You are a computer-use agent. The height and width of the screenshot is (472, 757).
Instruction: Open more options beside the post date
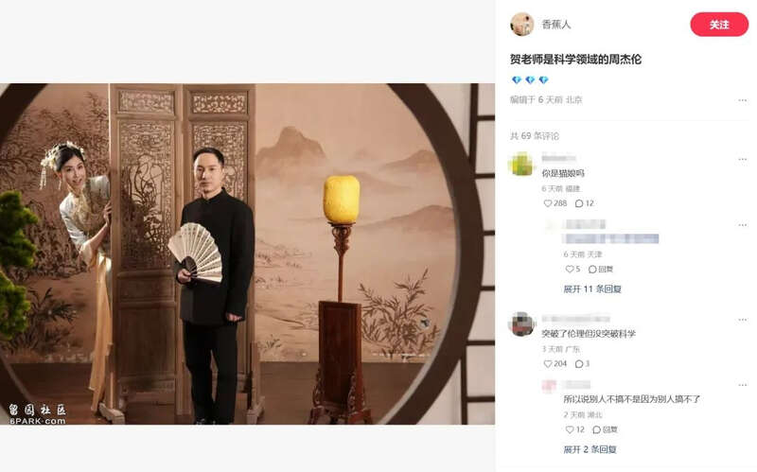pyautogui.click(x=742, y=100)
